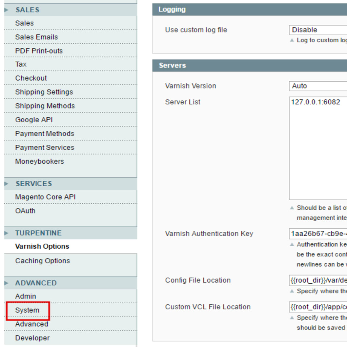Focus the Custom VCL File Location field
The width and height of the screenshot is (347, 347).
318,307
